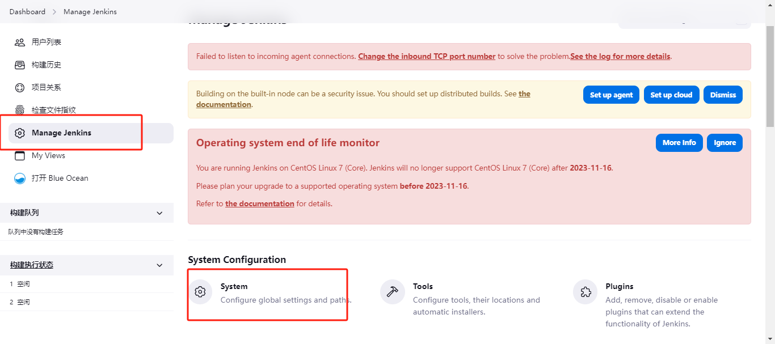Viewport: 775px width, 344px height.
Task: Go to Dashboard breadcrumb
Action: 27,11
